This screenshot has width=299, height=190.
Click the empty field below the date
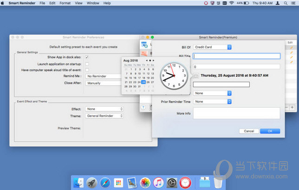point(221,85)
